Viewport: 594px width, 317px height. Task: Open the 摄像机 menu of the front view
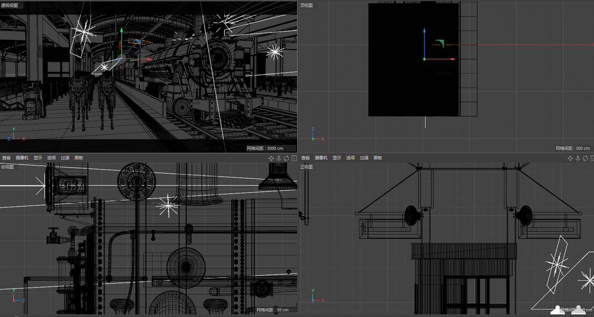pyautogui.click(x=321, y=158)
